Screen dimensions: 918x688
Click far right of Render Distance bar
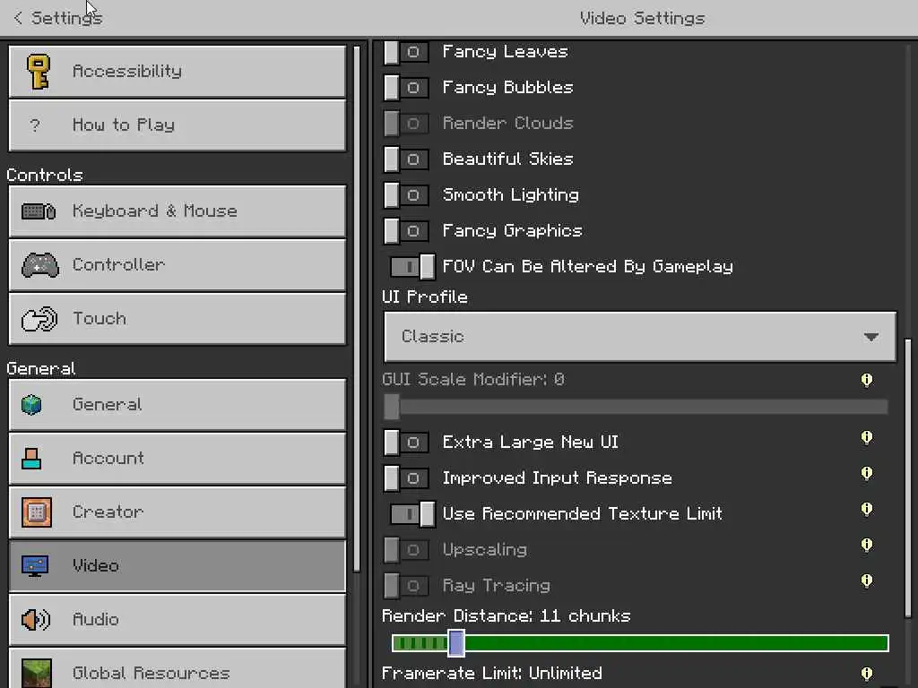pos(881,643)
